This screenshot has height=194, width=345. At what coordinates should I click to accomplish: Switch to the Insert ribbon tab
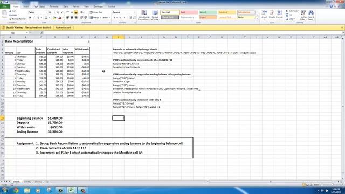tap(26, 6)
